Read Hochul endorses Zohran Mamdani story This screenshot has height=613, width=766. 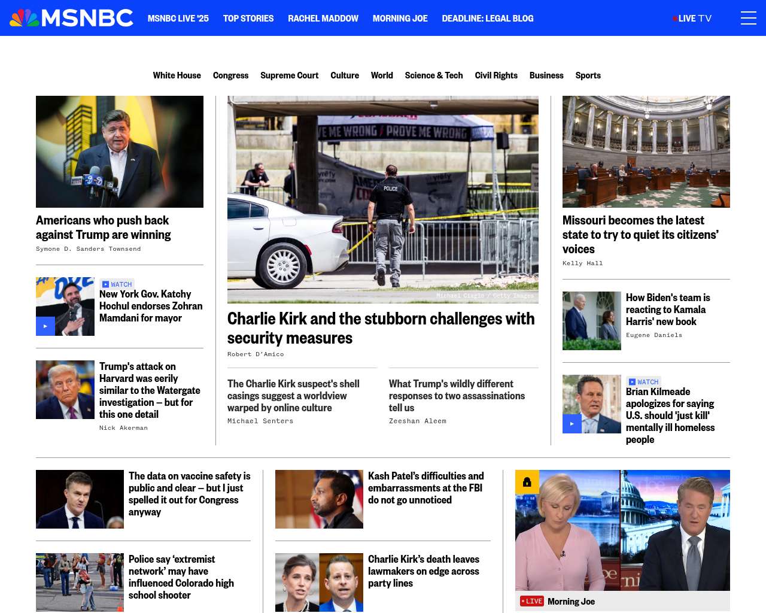tap(151, 306)
